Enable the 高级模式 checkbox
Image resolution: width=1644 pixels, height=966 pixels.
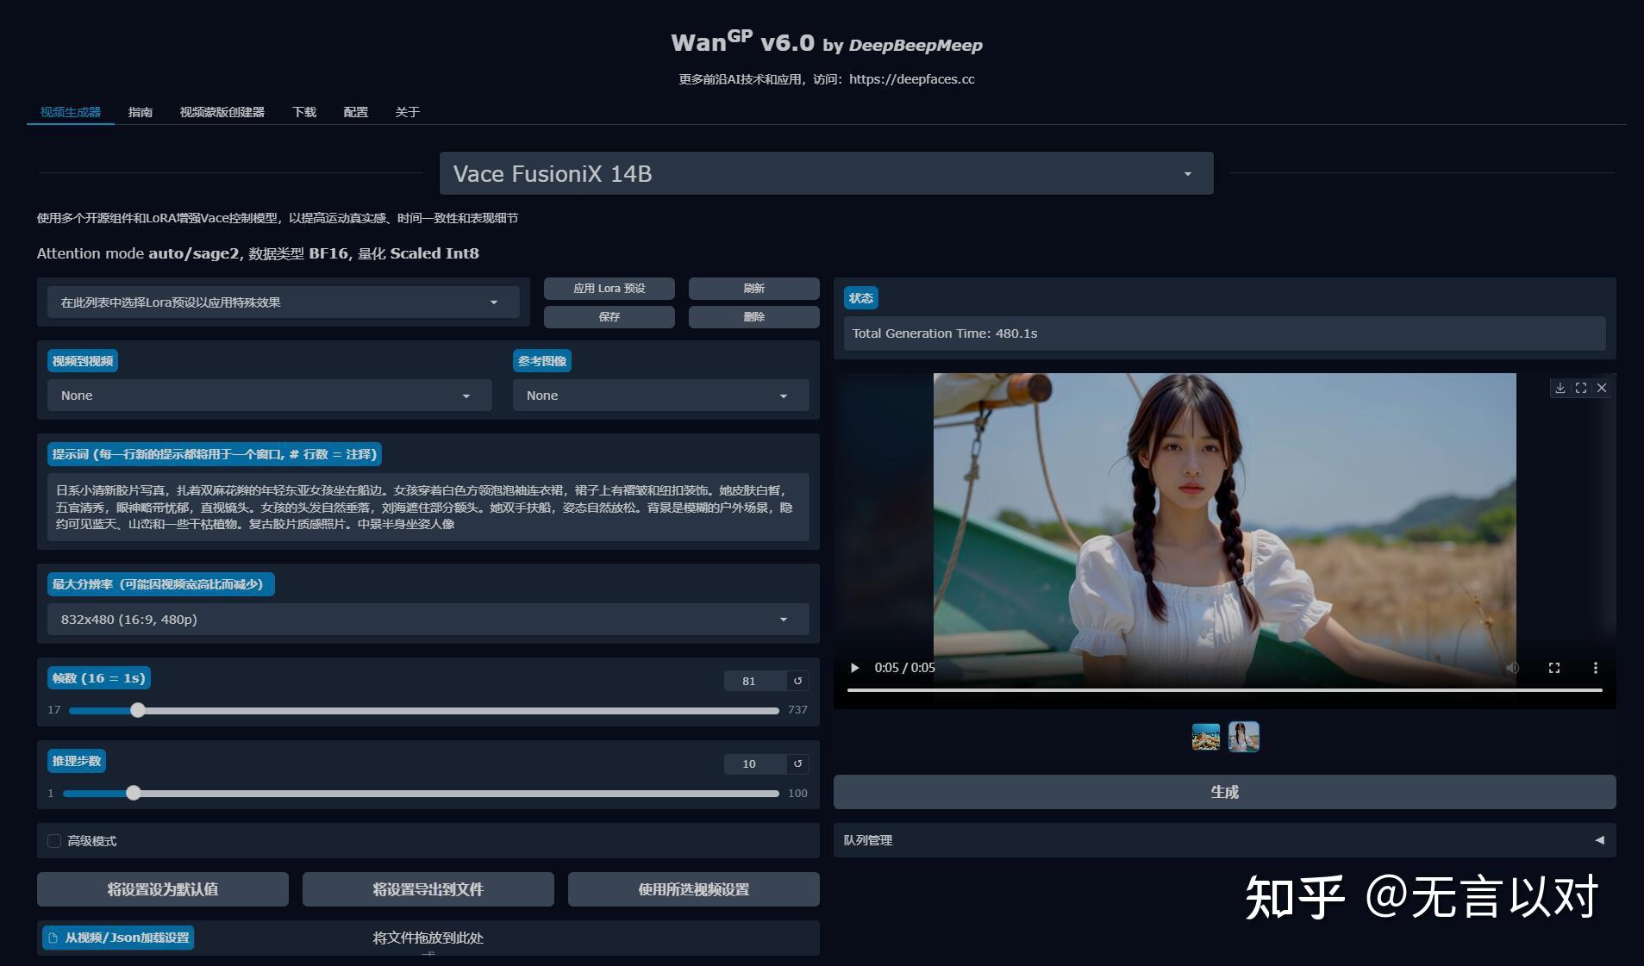click(55, 840)
